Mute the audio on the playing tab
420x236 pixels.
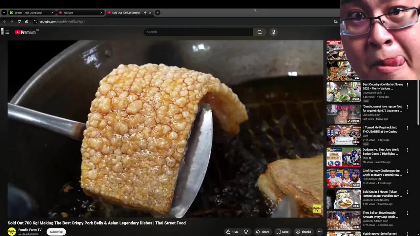tap(145, 13)
